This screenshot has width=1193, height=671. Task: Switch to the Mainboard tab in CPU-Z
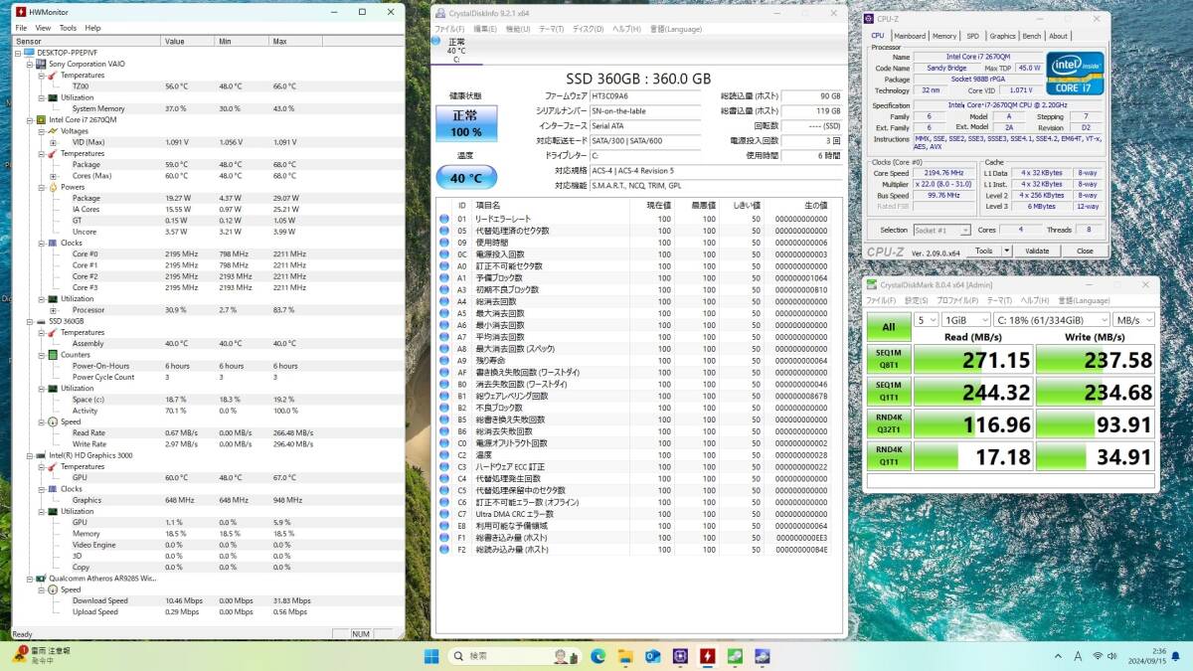(910, 36)
